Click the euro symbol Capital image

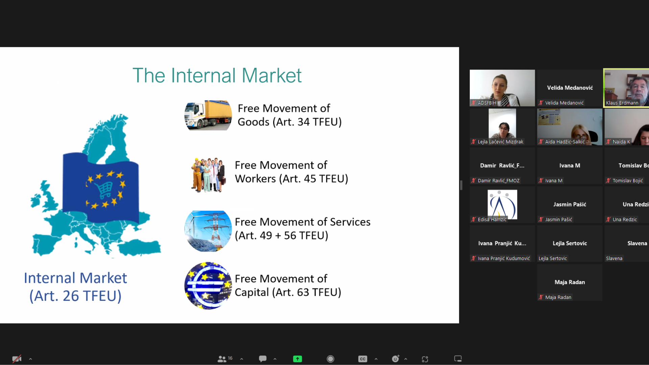208,286
